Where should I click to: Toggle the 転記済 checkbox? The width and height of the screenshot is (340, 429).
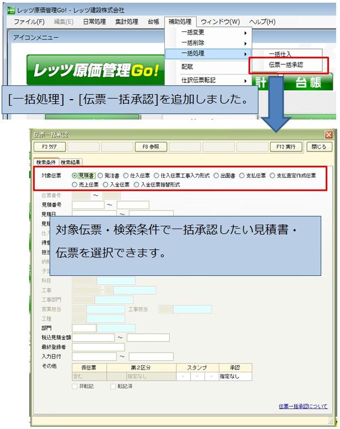pyautogui.click(x=113, y=386)
